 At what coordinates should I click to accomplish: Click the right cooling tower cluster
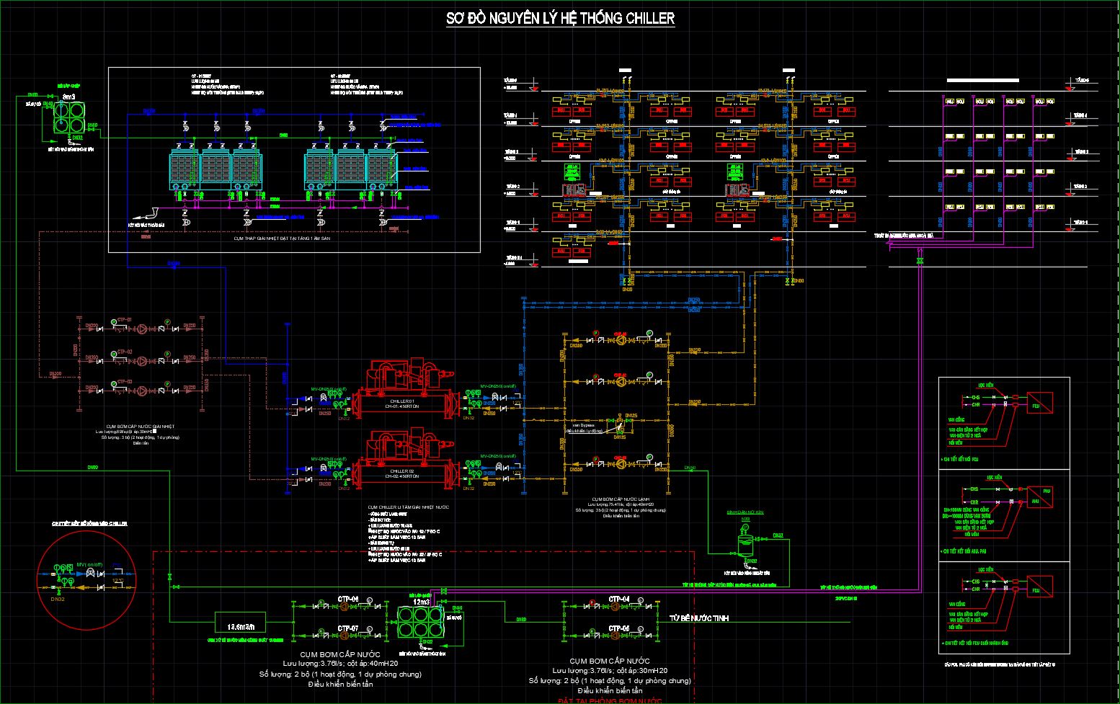(351, 170)
